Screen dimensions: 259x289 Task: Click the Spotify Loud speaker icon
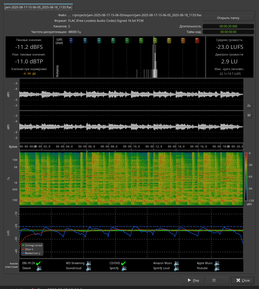point(176,268)
